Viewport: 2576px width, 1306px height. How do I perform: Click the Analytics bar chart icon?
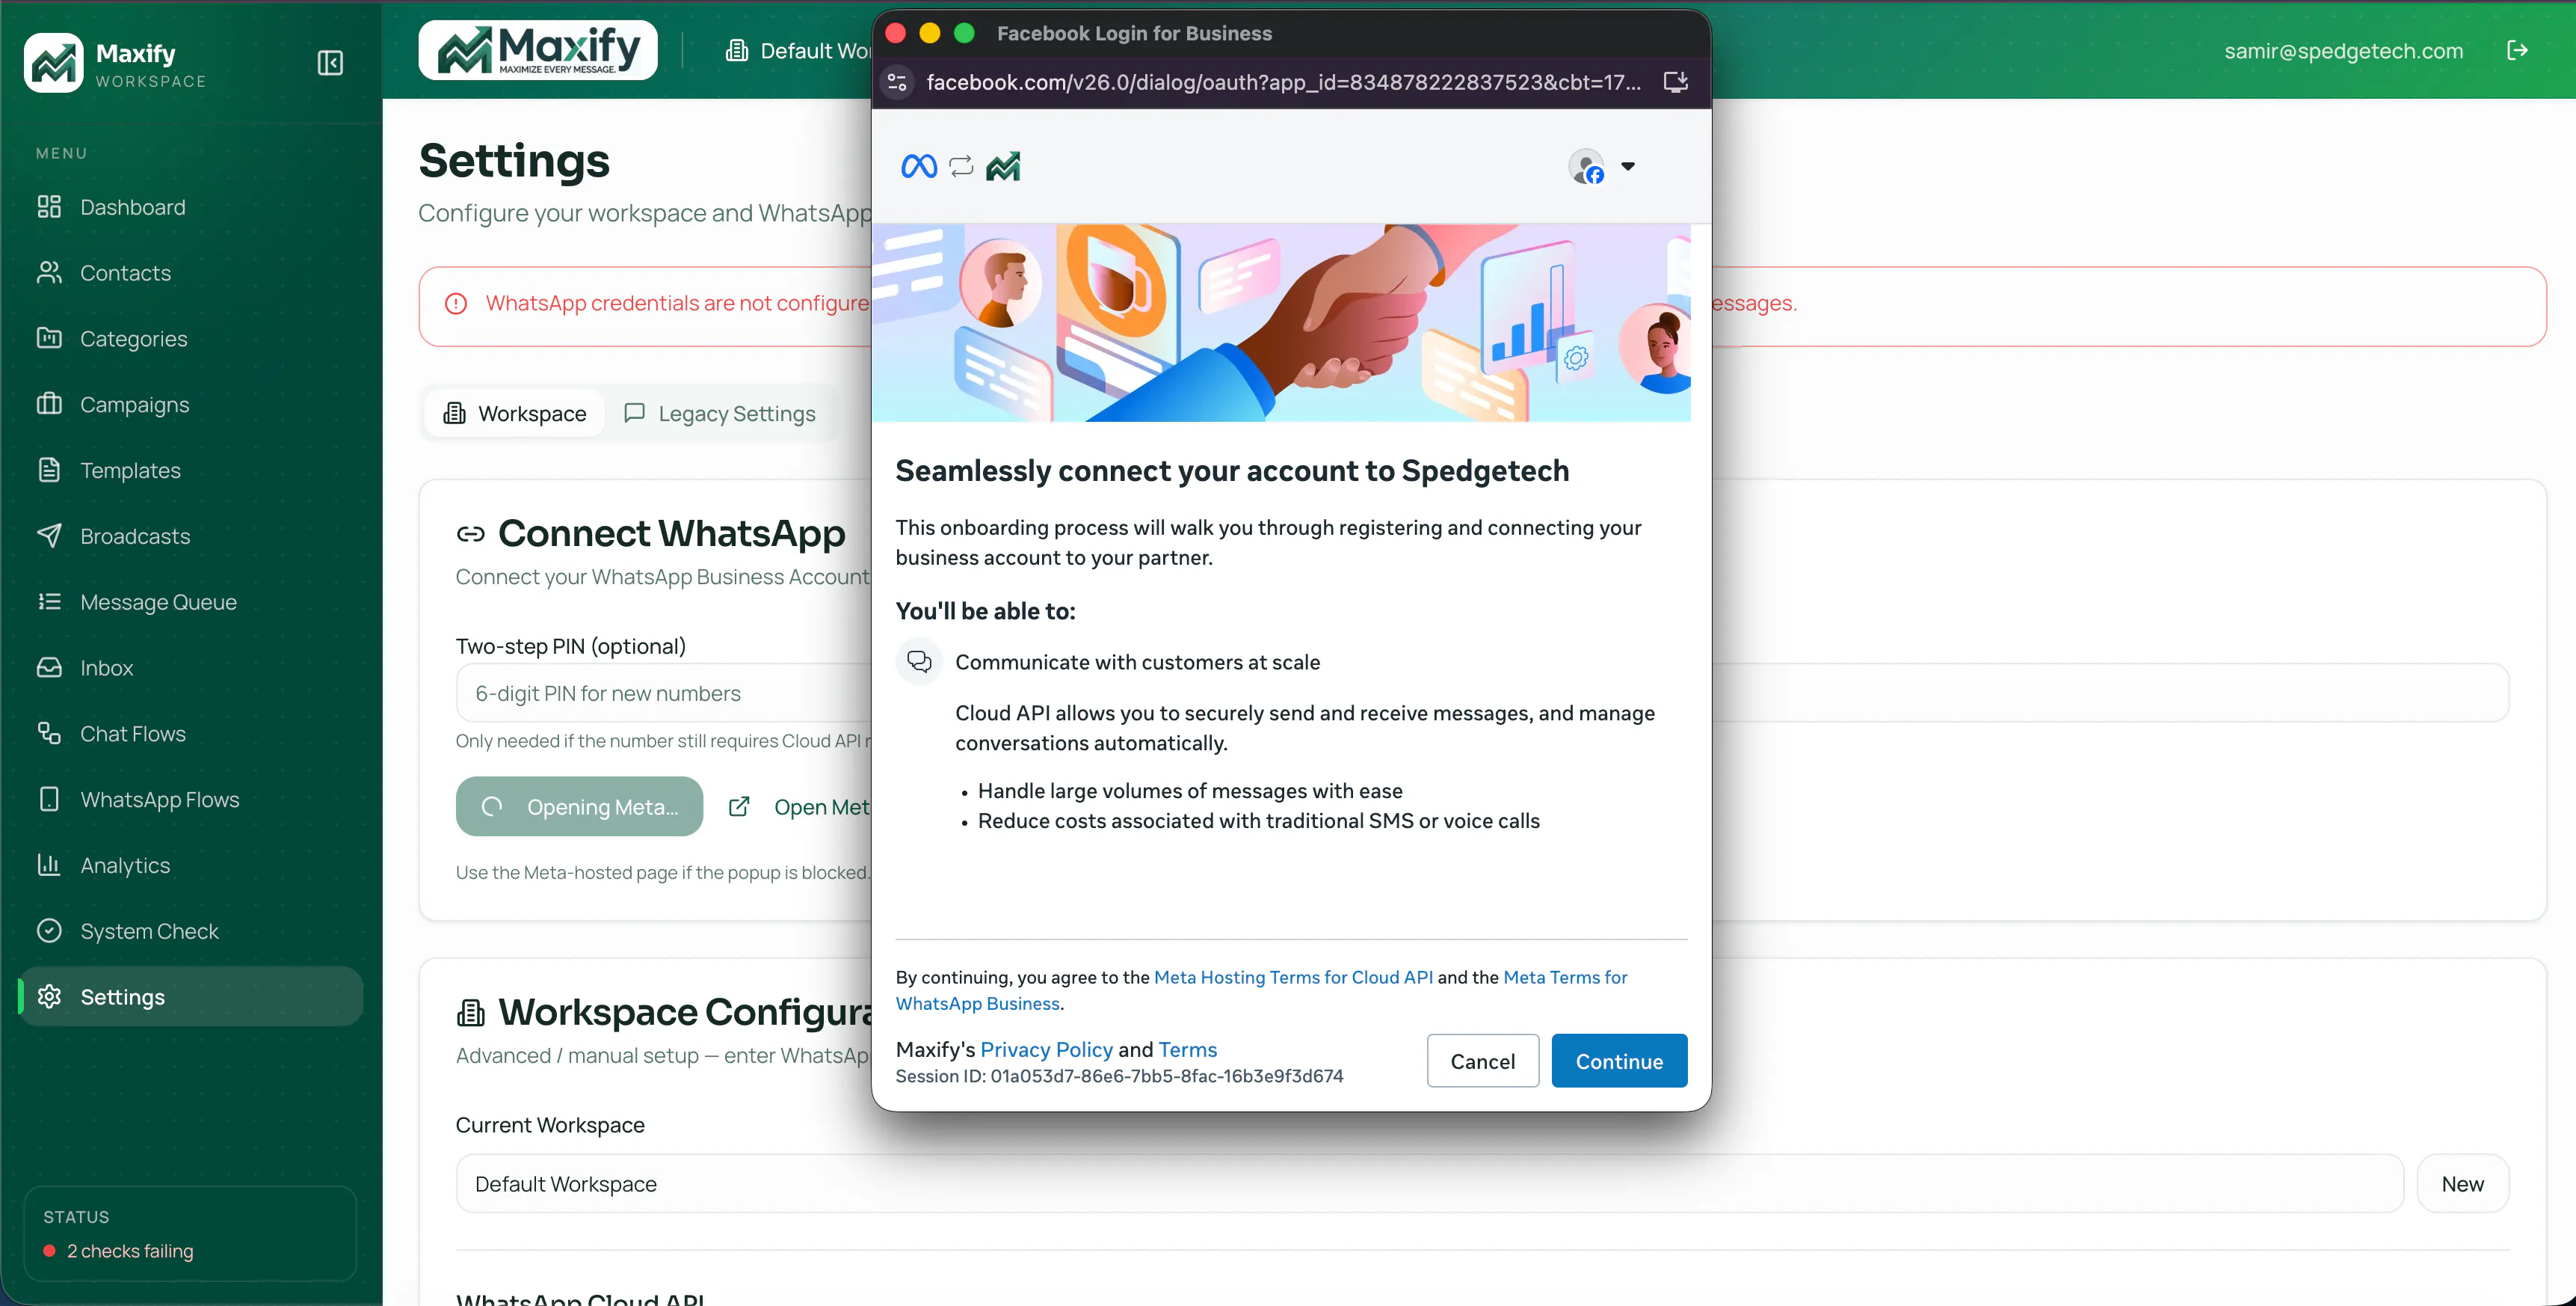pos(49,865)
